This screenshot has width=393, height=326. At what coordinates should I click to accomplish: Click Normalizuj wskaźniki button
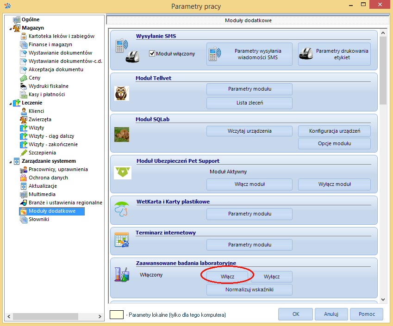tap(250, 289)
